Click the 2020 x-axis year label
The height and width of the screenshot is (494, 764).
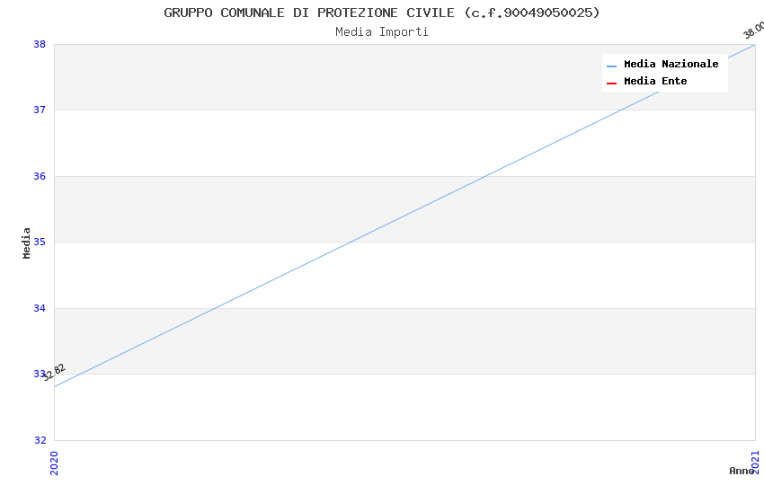(54, 463)
